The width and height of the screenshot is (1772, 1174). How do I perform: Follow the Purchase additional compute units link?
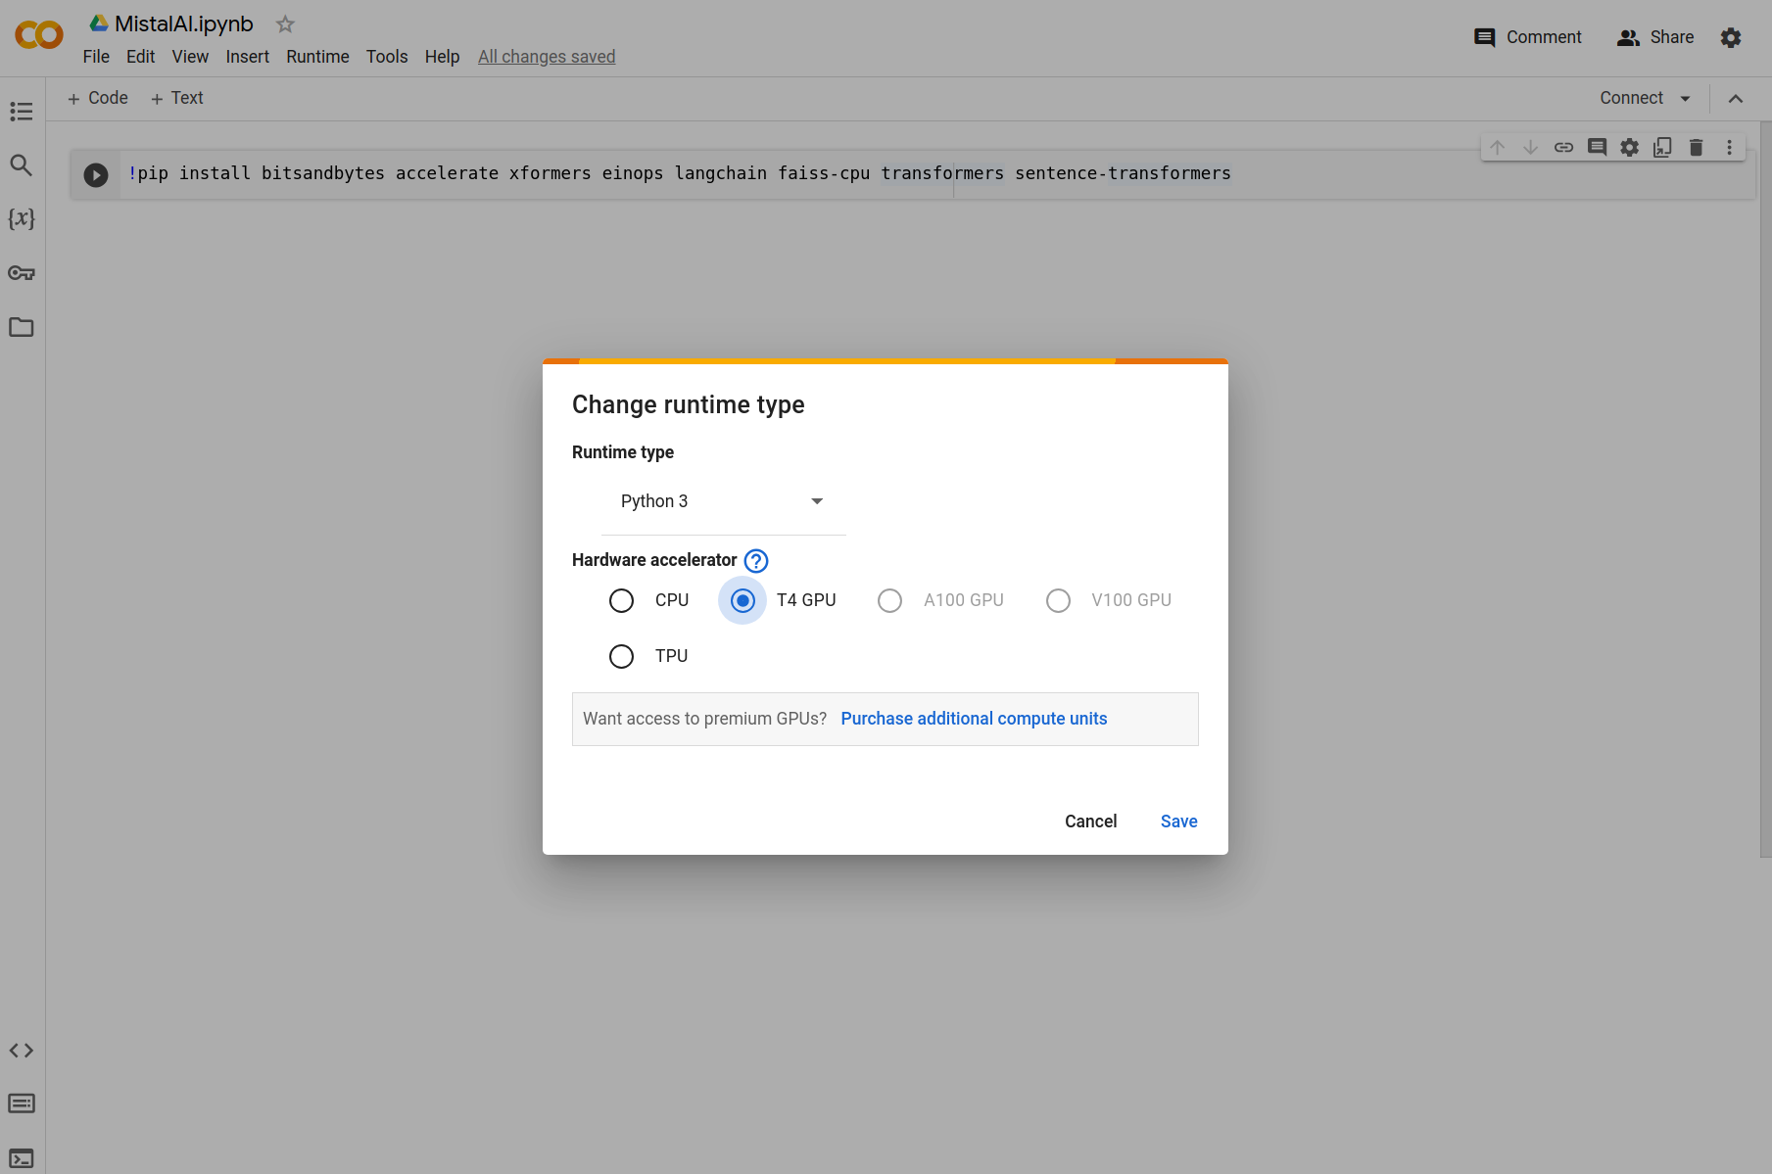click(x=974, y=719)
